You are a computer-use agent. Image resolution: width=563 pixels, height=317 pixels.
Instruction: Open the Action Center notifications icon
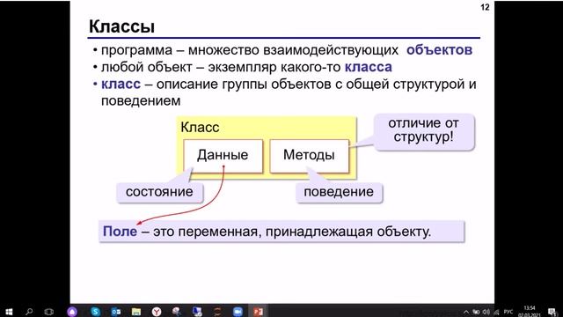[x=552, y=312]
